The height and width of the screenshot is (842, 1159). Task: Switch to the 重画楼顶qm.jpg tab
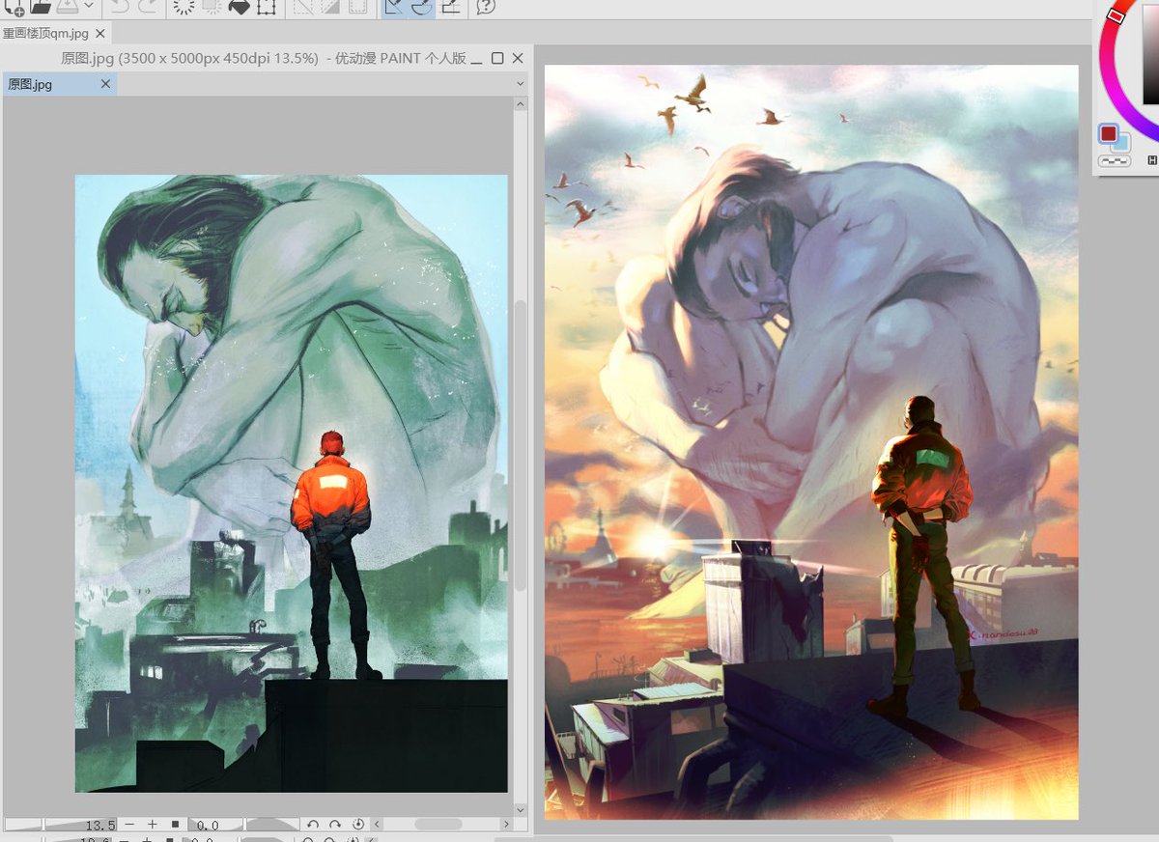coord(44,33)
